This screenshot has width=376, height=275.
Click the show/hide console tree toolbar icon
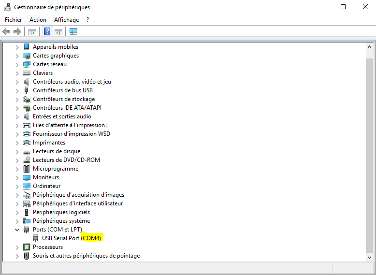click(x=32, y=31)
